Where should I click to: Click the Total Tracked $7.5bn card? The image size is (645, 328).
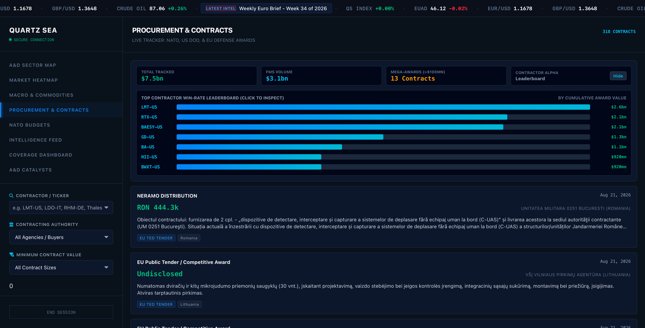[x=197, y=76]
